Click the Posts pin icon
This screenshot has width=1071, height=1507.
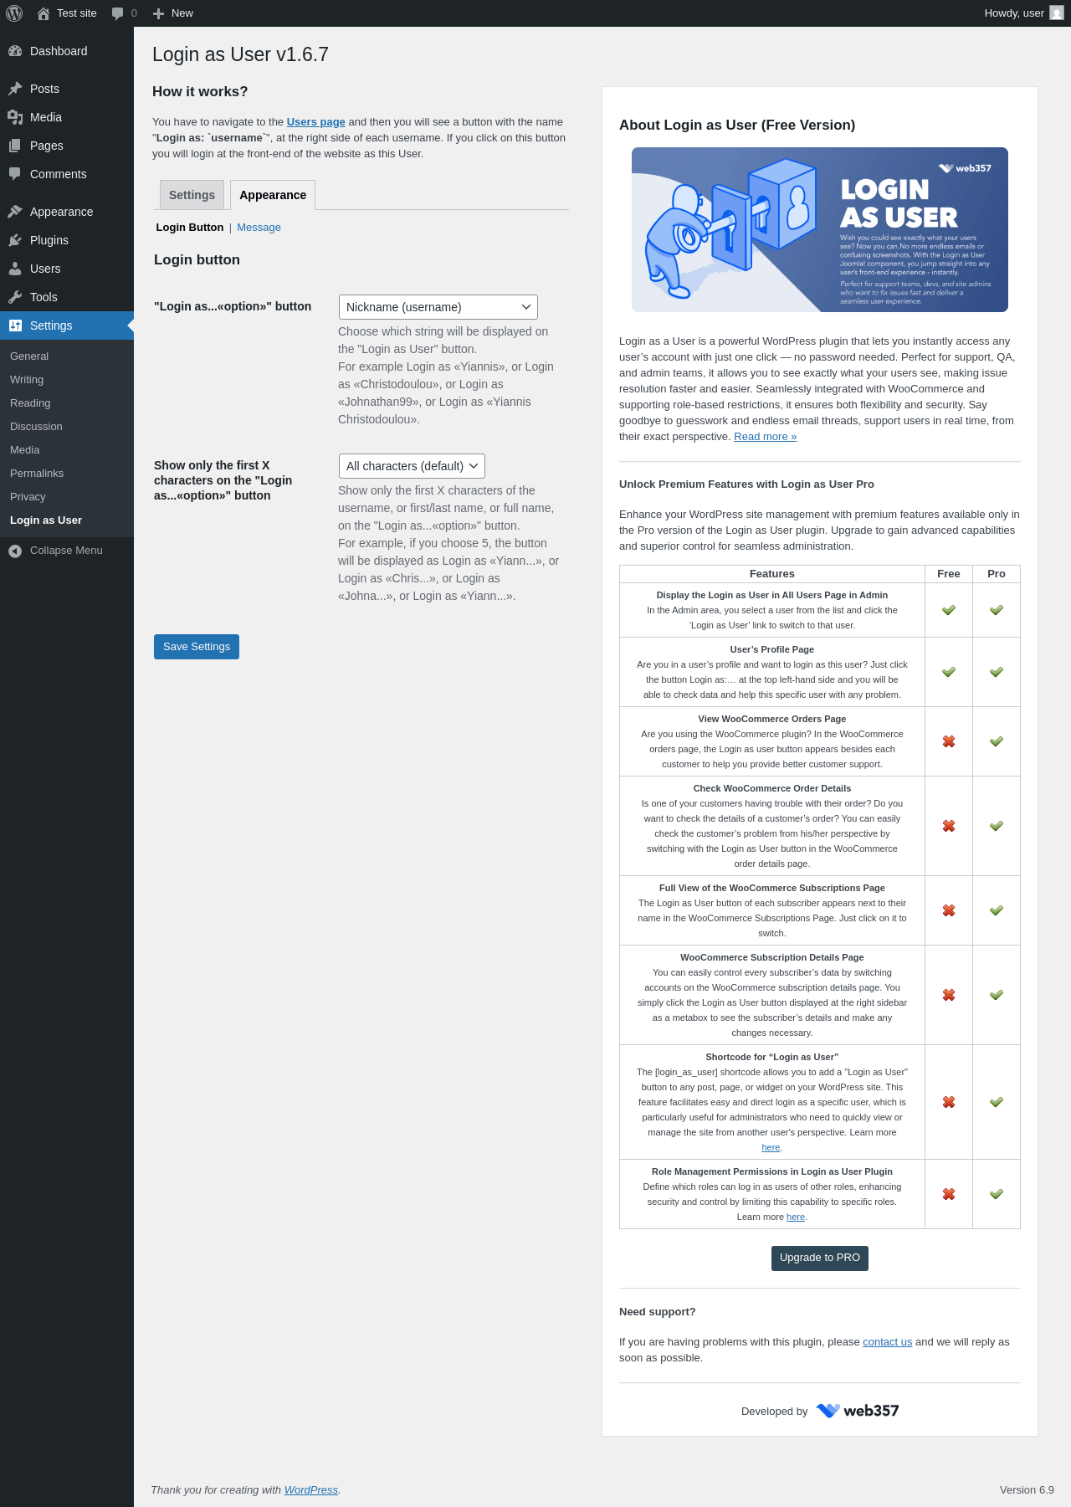[x=15, y=89]
